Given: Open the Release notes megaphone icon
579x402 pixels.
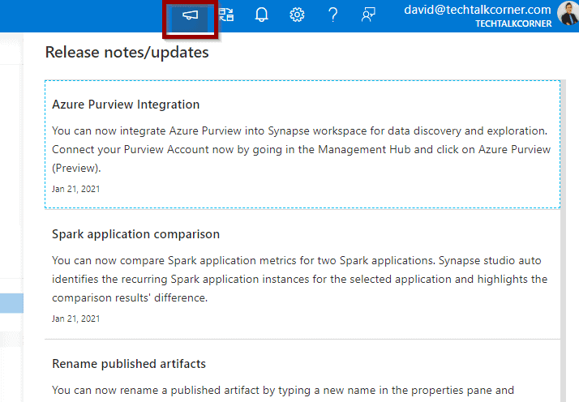Looking at the screenshot, I should coord(191,15).
